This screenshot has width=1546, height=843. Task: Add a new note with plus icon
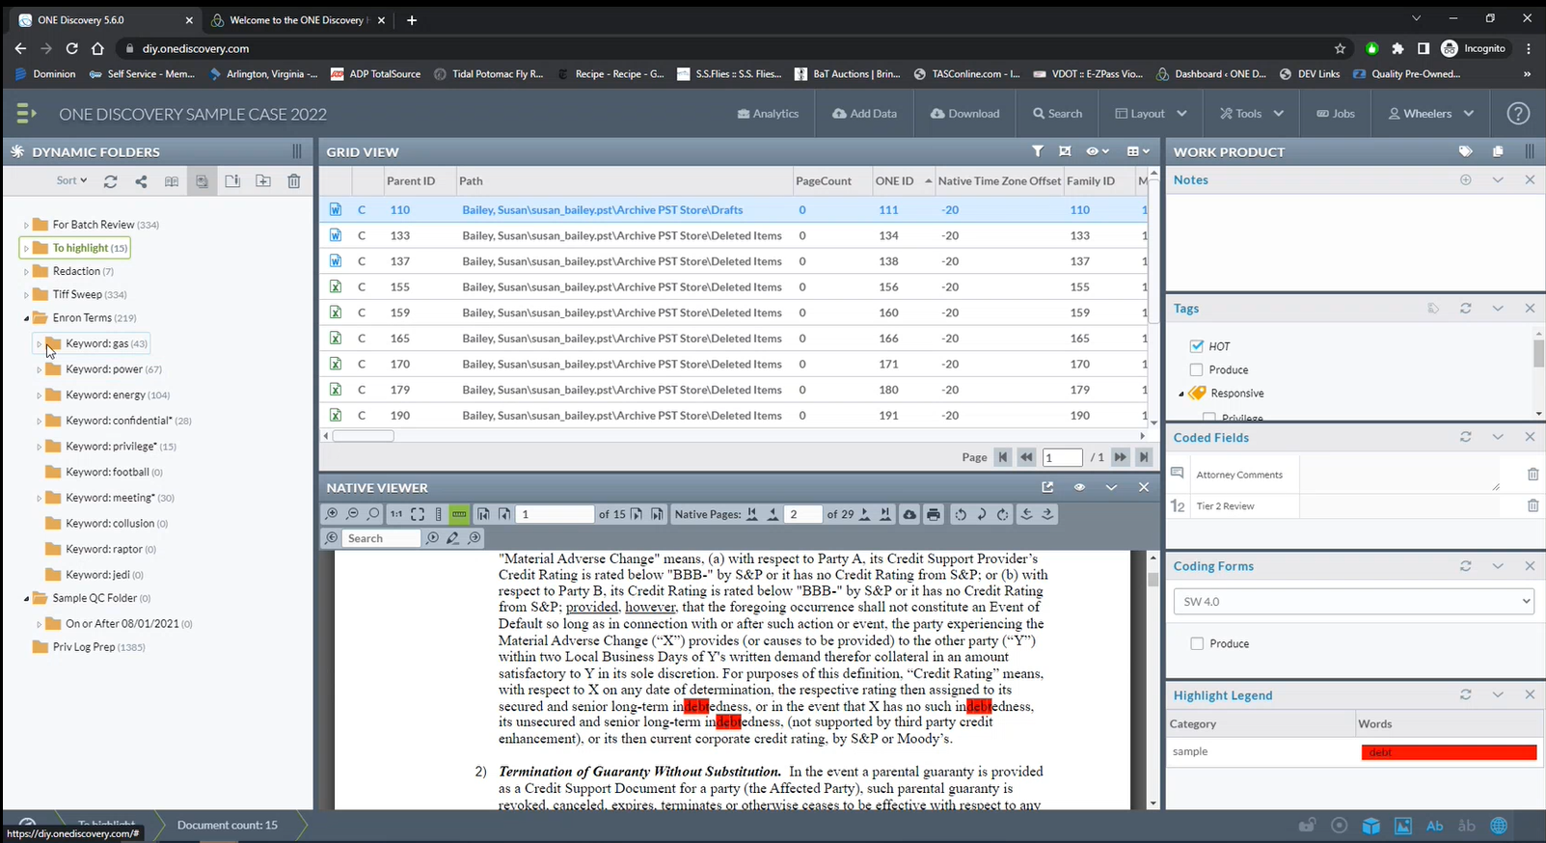[x=1465, y=180]
